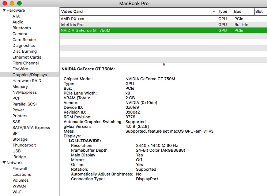The width and height of the screenshot is (267, 196).
Task: Select SAS in the sidebar
Action: [x=16, y=122]
